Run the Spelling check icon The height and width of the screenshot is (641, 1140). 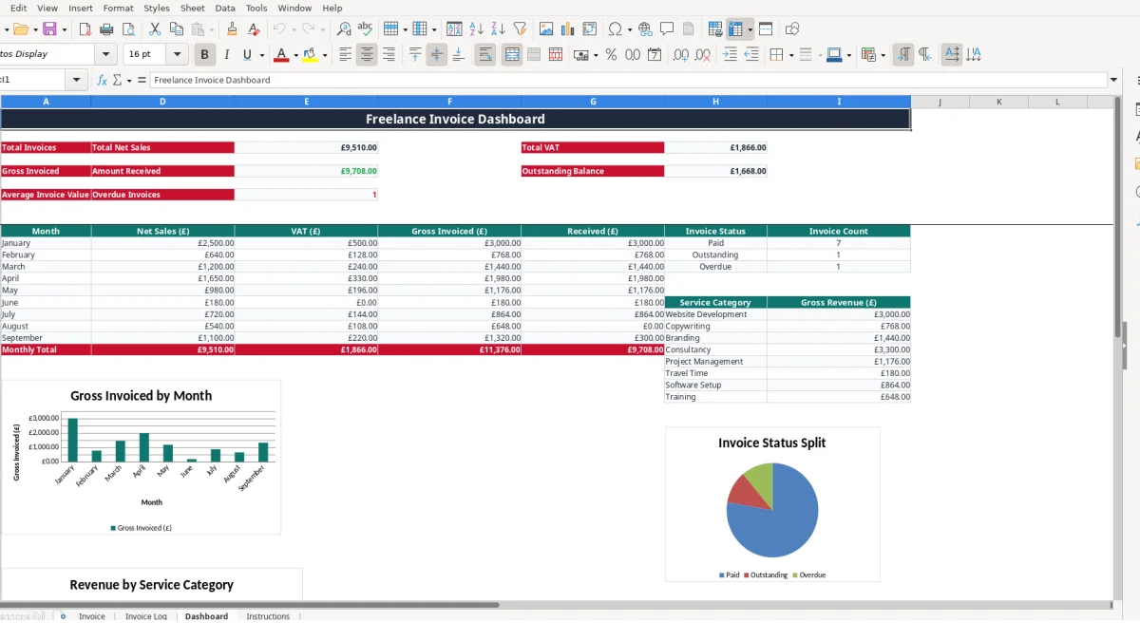(365, 29)
